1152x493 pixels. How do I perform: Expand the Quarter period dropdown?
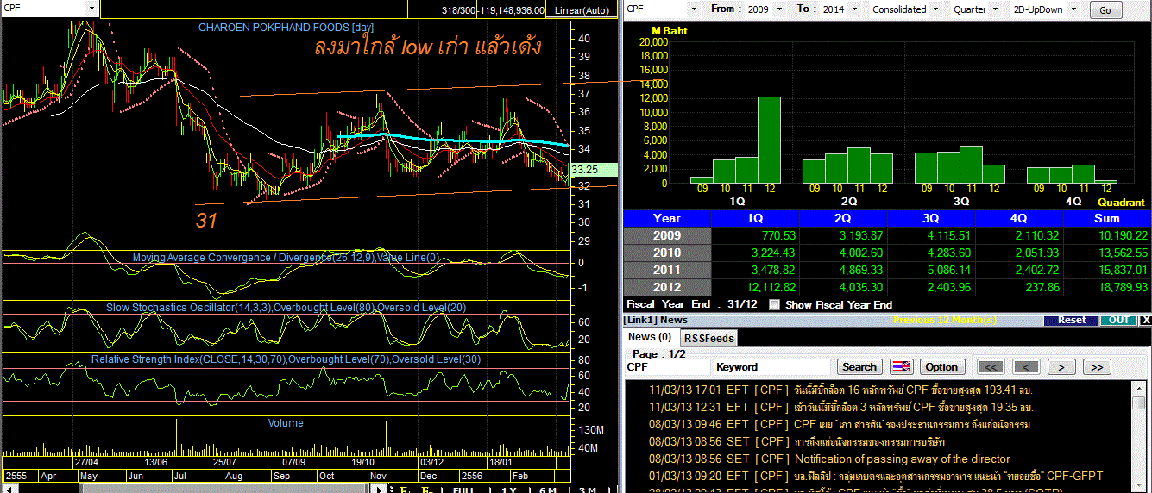pyautogui.click(x=995, y=9)
